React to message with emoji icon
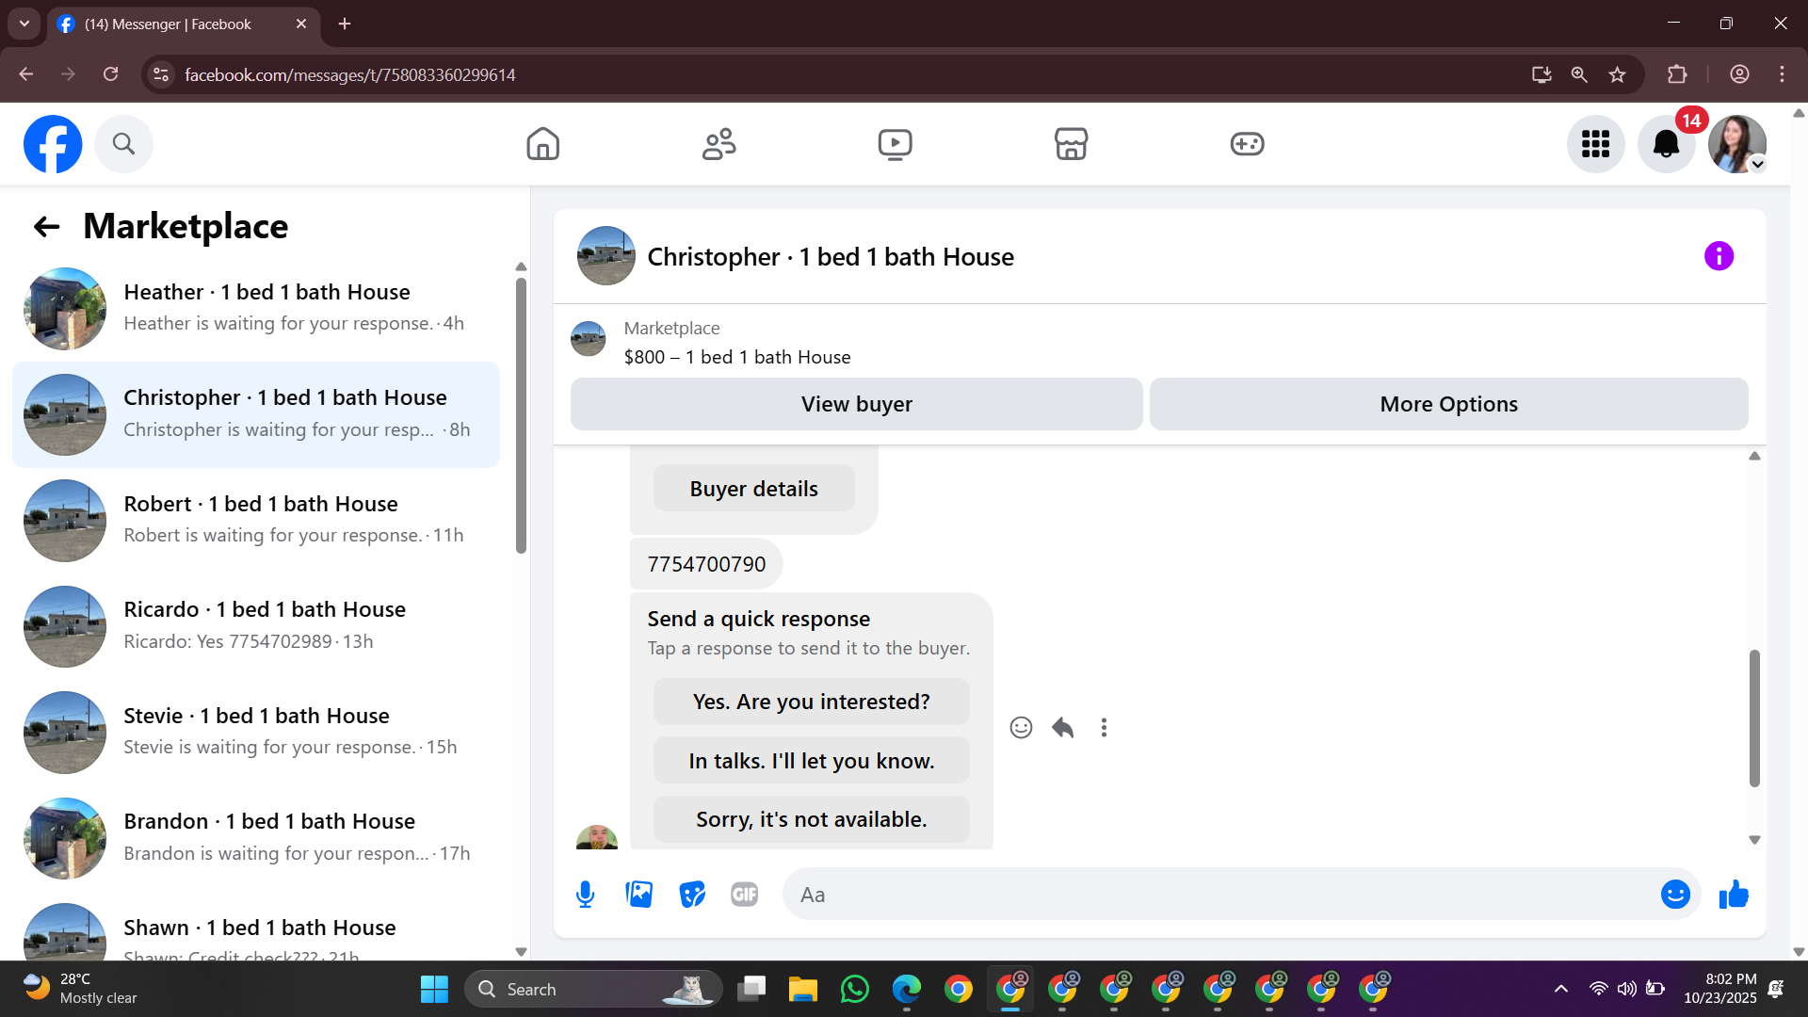 (1021, 727)
